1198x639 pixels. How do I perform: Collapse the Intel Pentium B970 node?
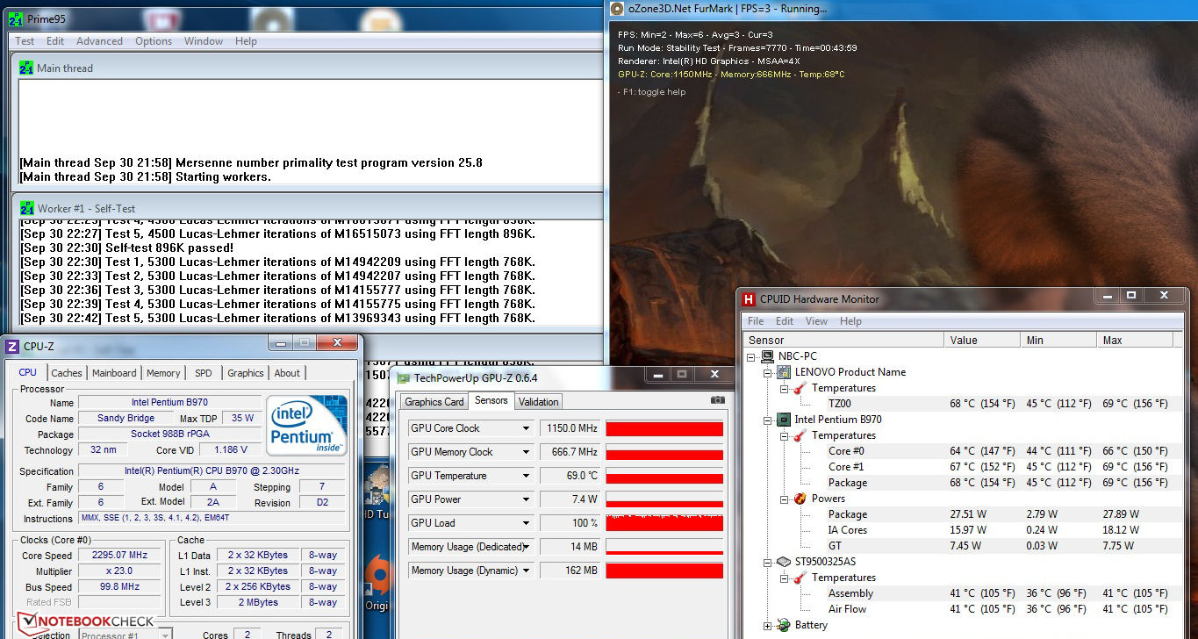coord(768,420)
